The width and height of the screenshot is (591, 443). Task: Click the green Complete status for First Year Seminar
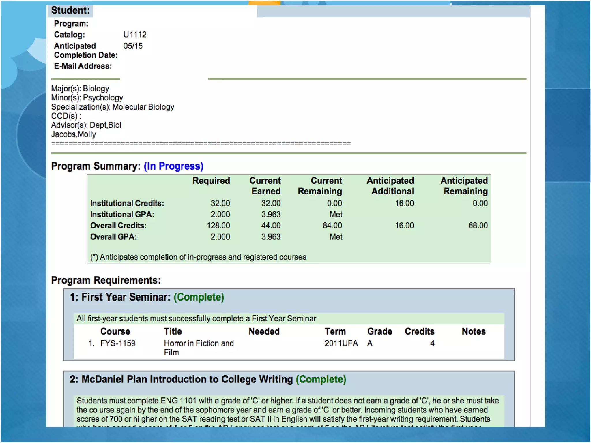point(199,297)
